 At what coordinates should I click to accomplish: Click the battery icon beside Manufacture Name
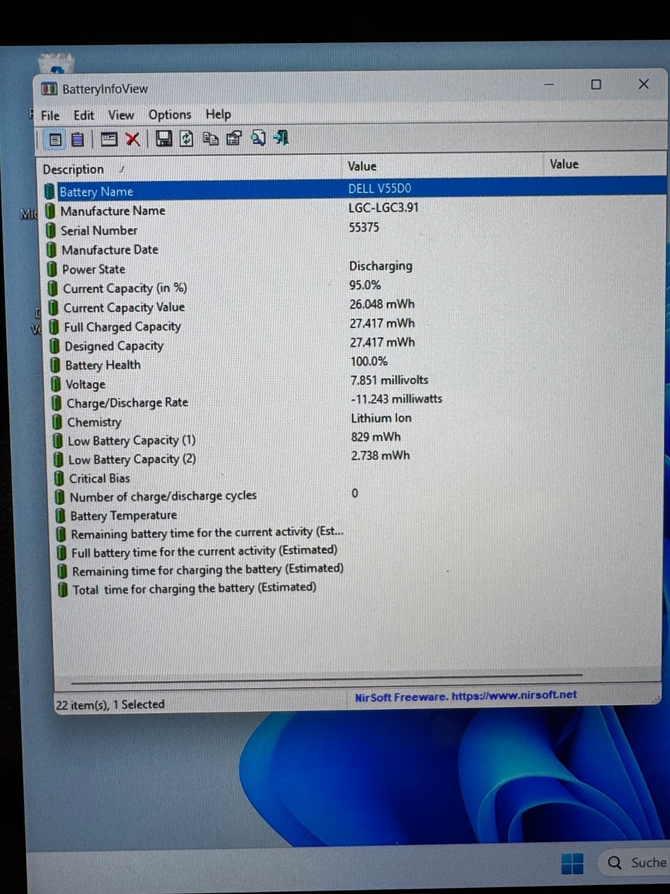(50, 211)
